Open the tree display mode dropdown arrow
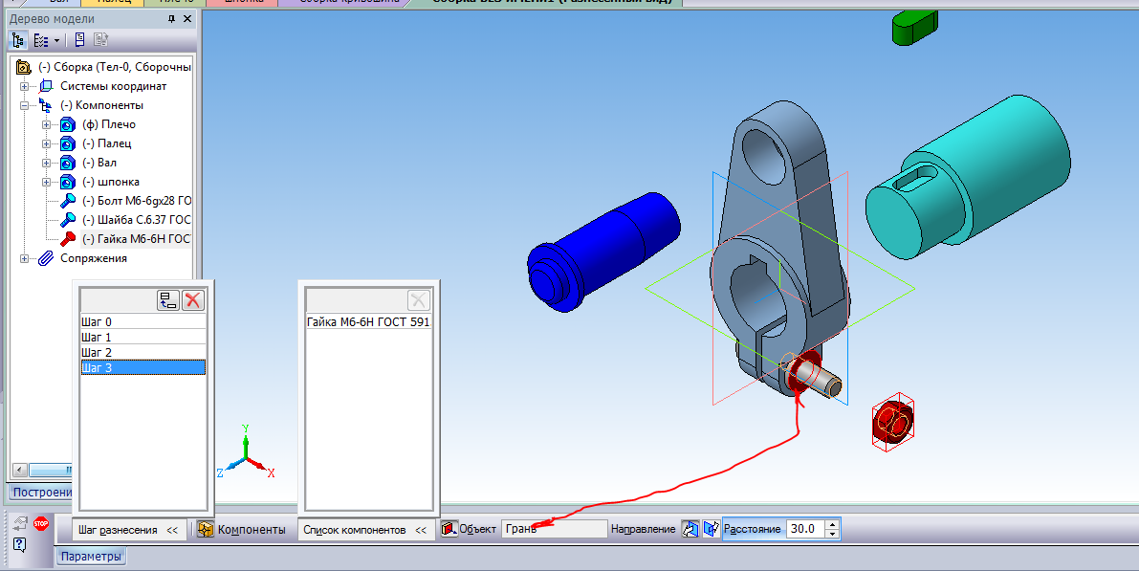 click(57, 40)
